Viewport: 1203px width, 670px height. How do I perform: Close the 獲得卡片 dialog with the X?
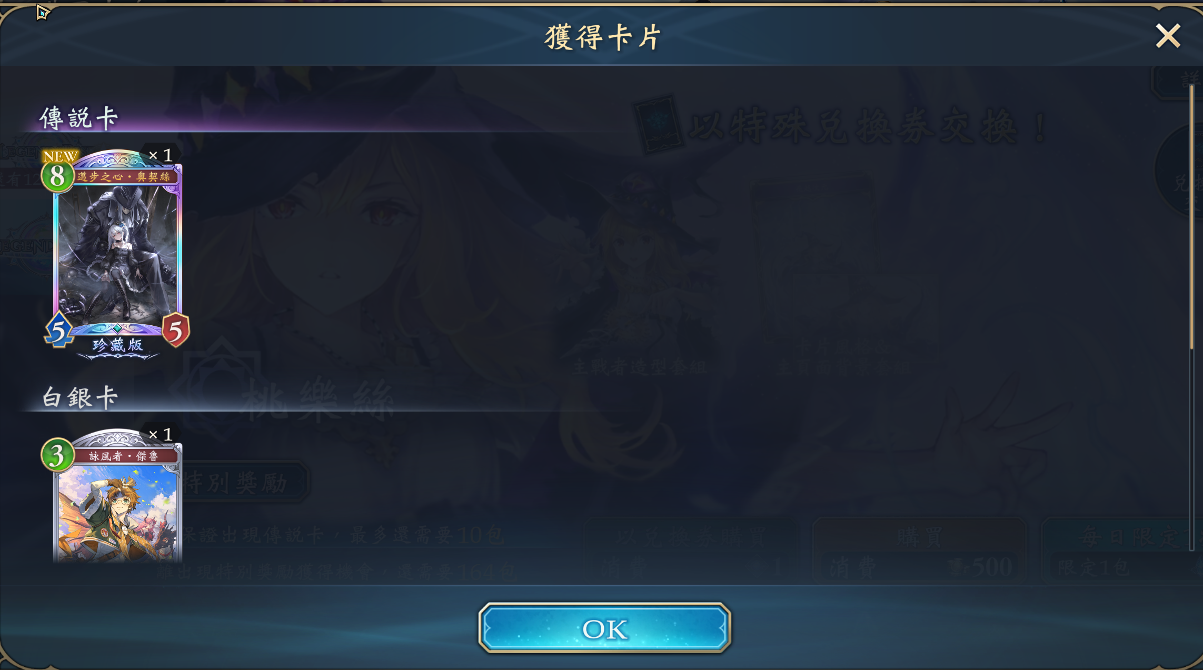tap(1168, 36)
